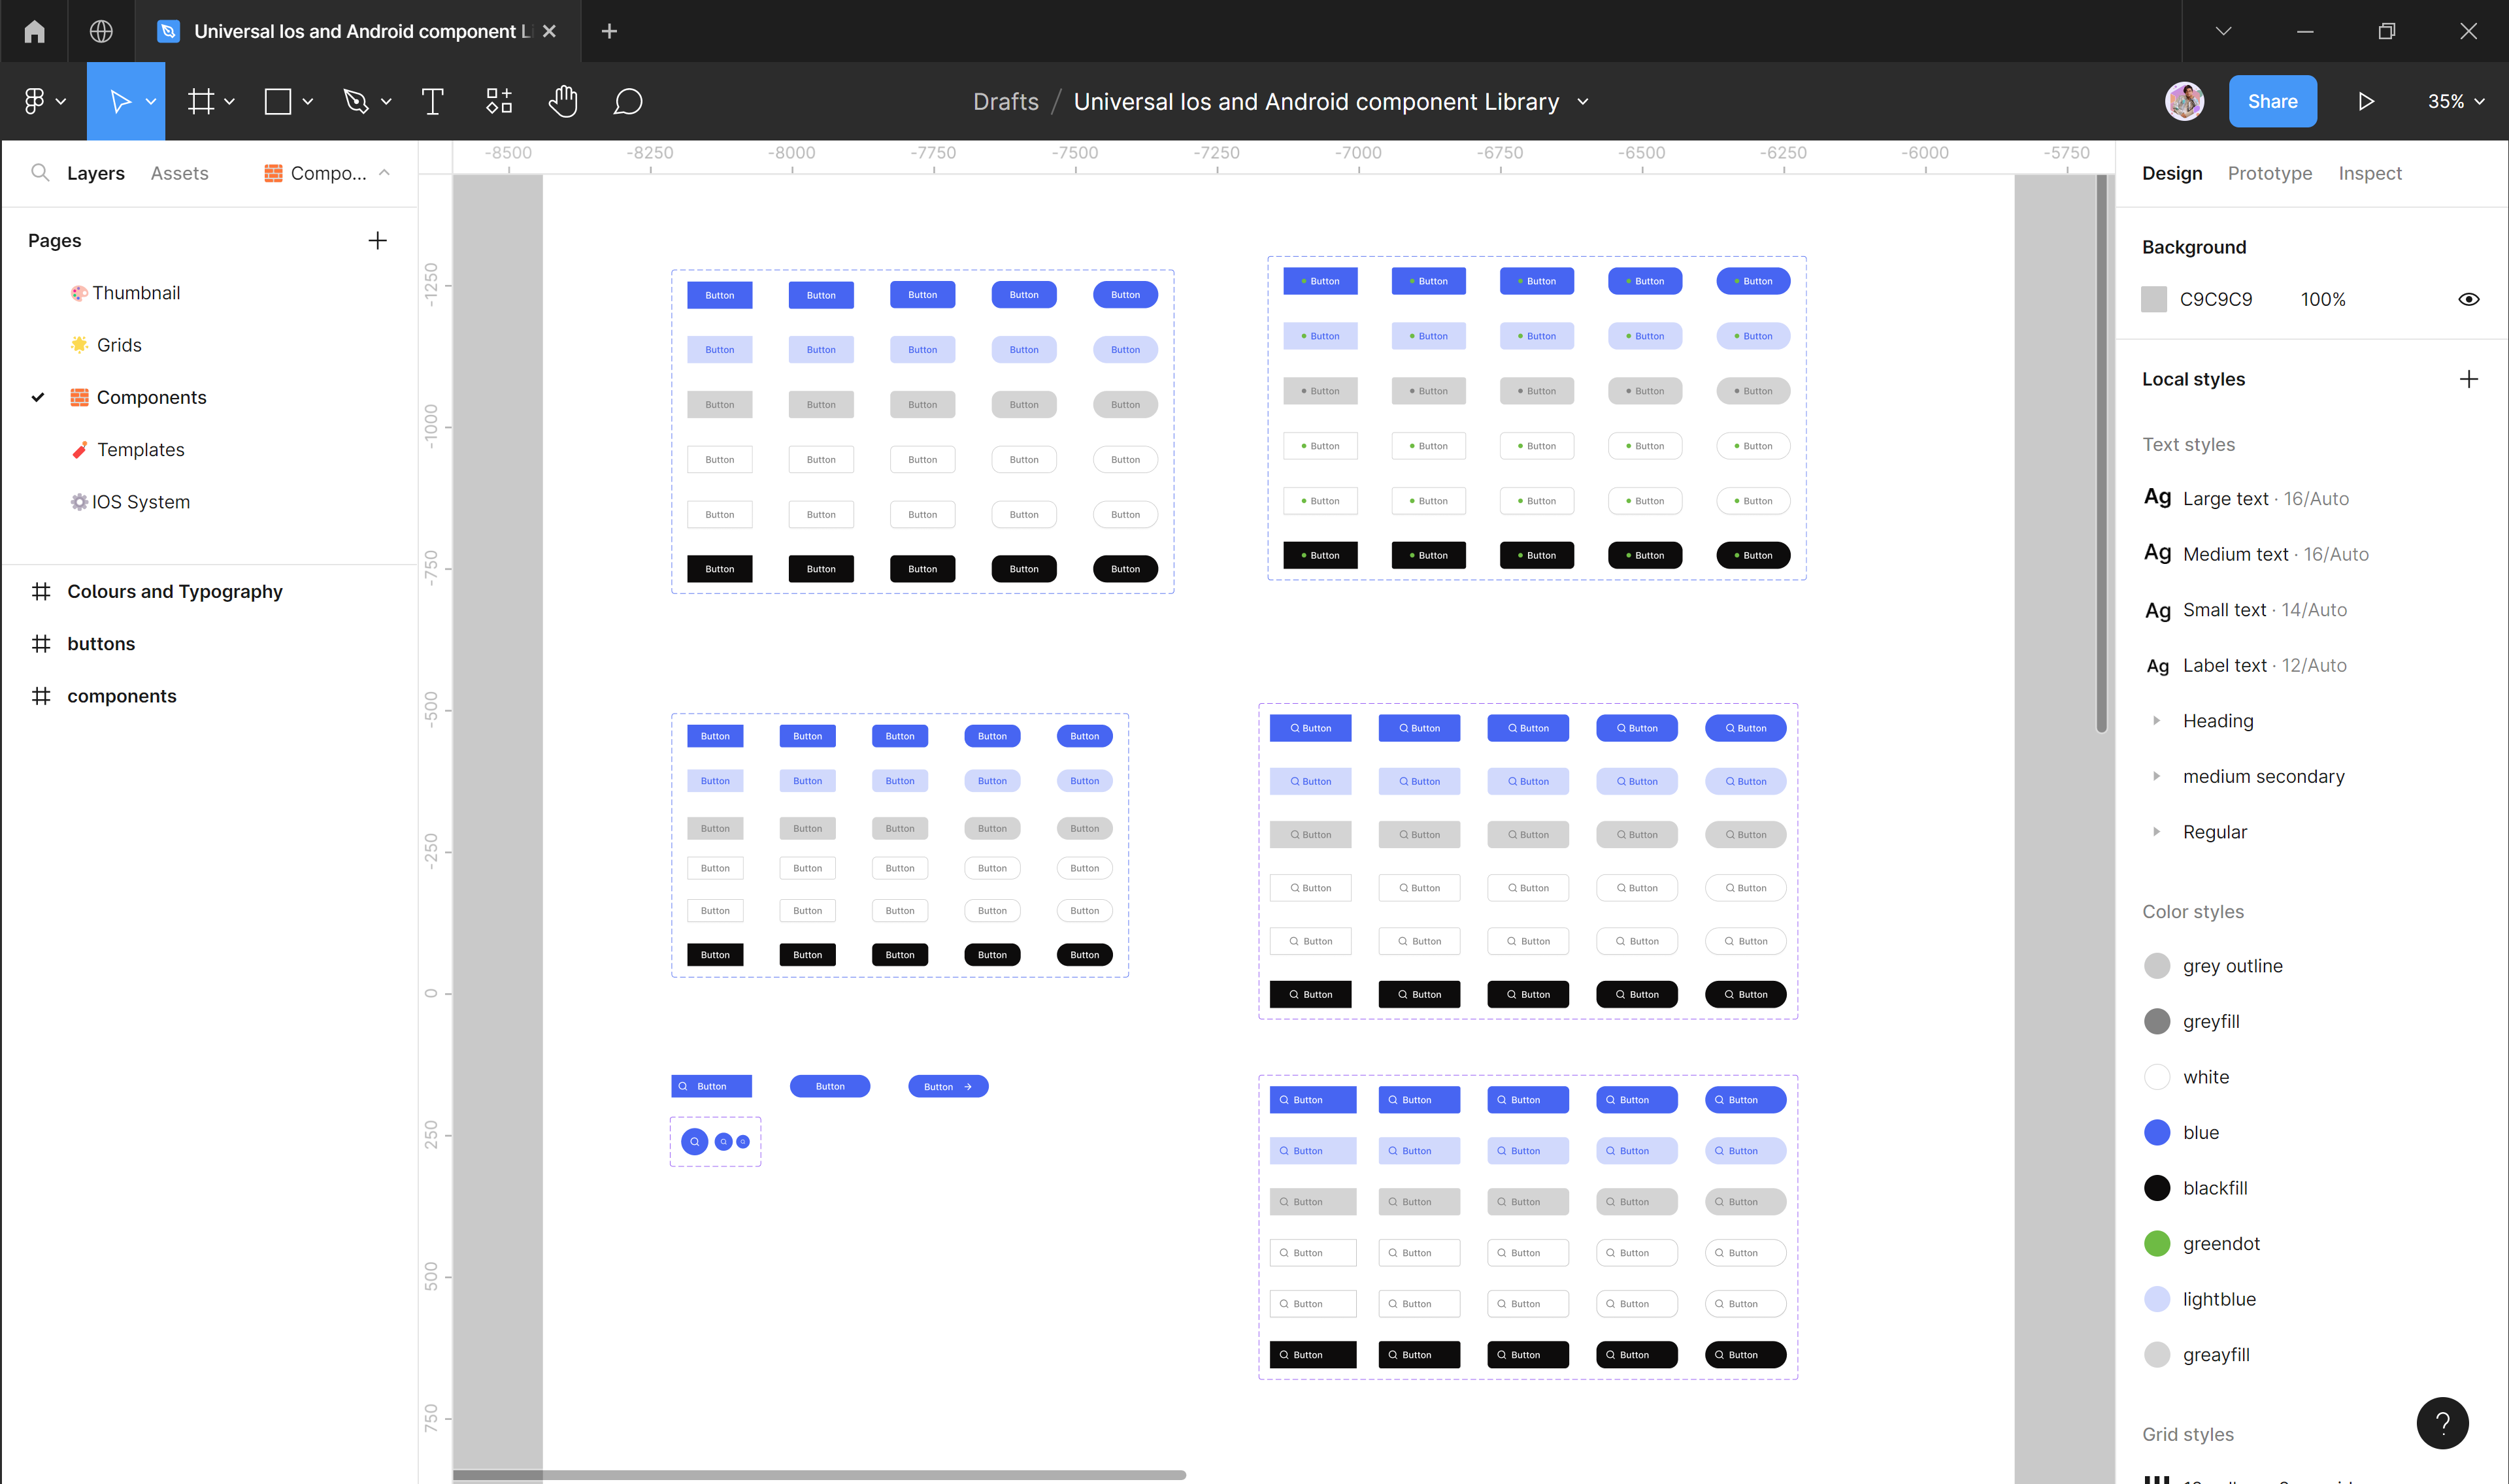This screenshot has width=2509, height=1484.
Task: Expand the Regular text style group
Action: point(2156,832)
